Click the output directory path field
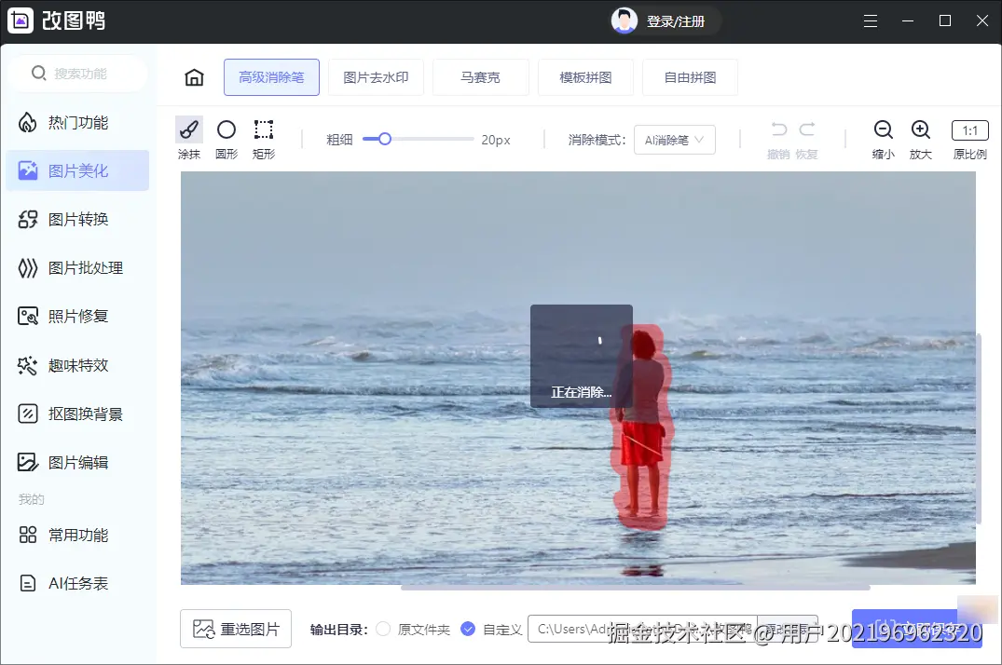1002x665 pixels. 642,629
